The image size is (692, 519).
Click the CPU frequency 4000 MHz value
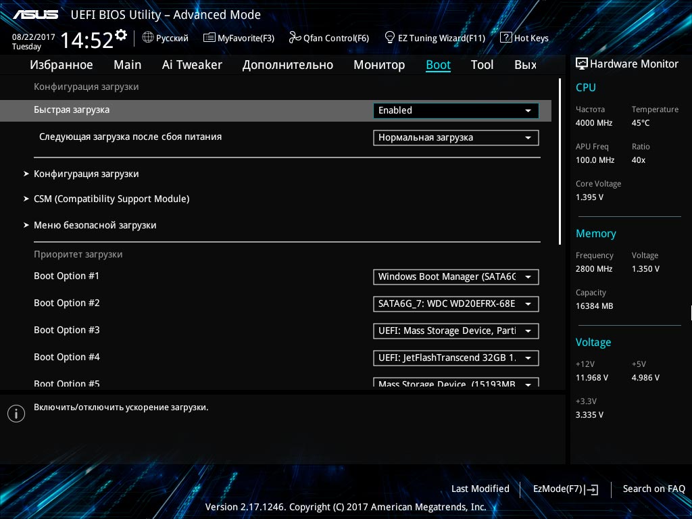tap(594, 123)
